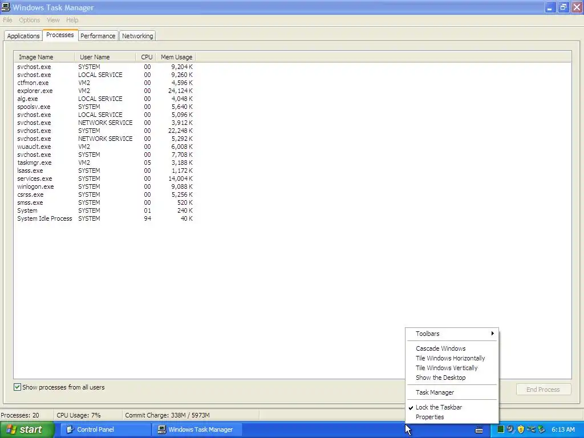584x438 pixels.
Task: Click the safely remove hardware tray icon
Action: (542, 429)
